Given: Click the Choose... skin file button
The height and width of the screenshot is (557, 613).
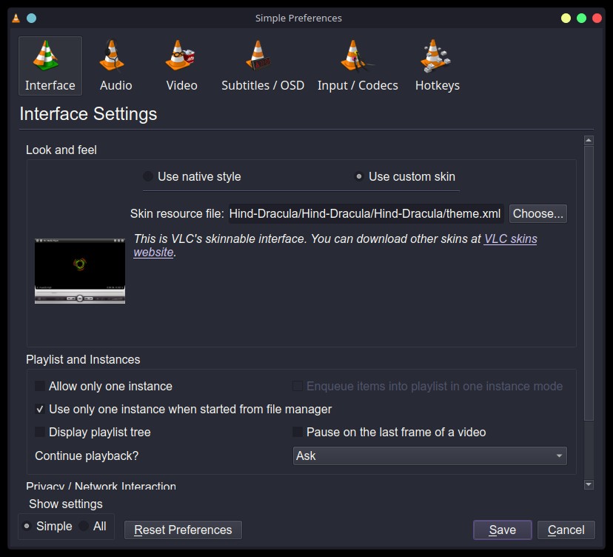Looking at the screenshot, I should coord(538,213).
